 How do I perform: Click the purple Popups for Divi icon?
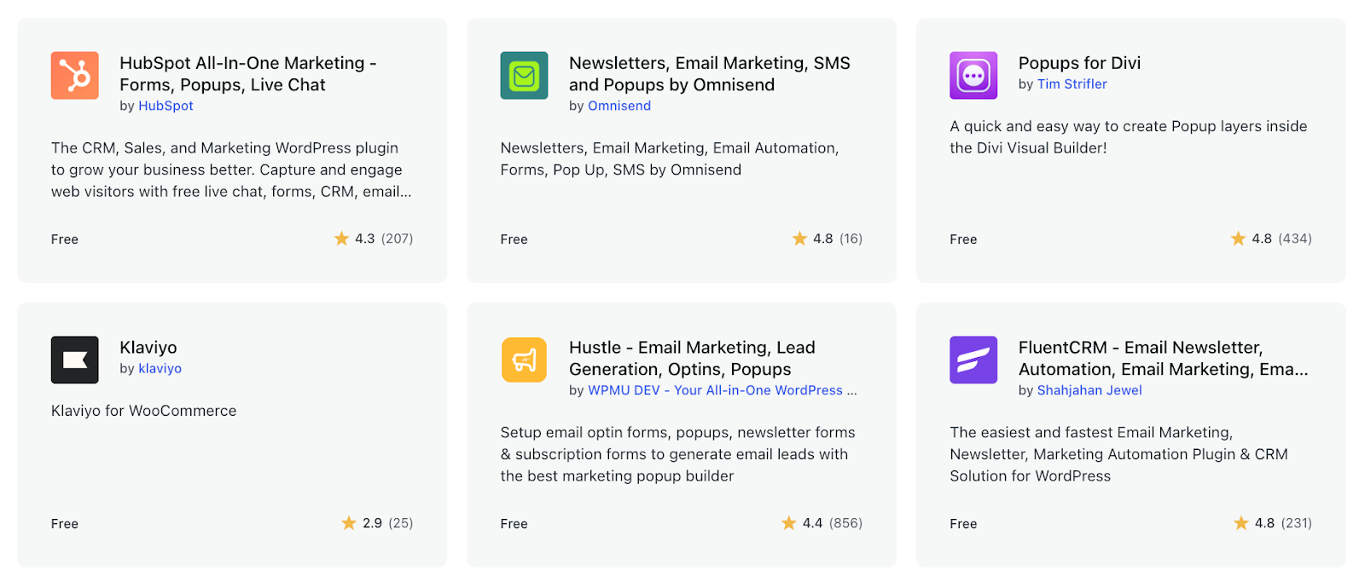pos(973,75)
